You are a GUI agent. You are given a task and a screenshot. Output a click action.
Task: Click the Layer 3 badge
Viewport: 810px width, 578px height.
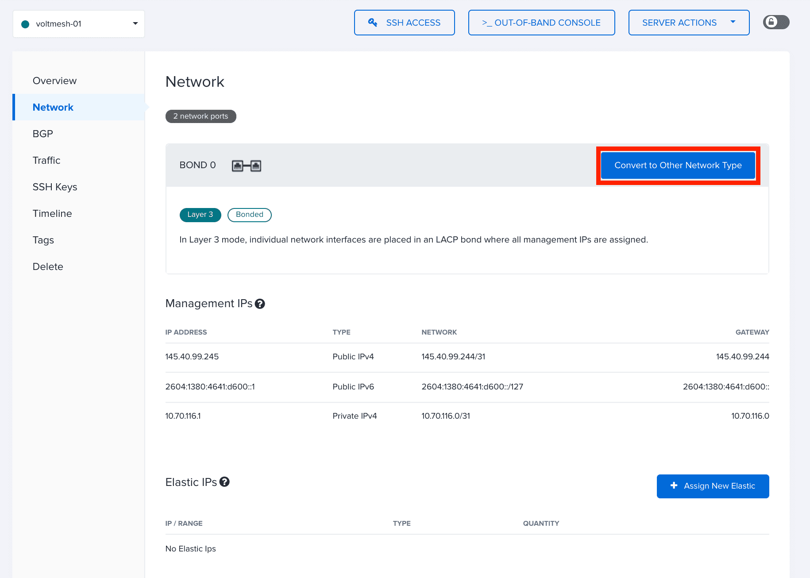(x=201, y=215)
